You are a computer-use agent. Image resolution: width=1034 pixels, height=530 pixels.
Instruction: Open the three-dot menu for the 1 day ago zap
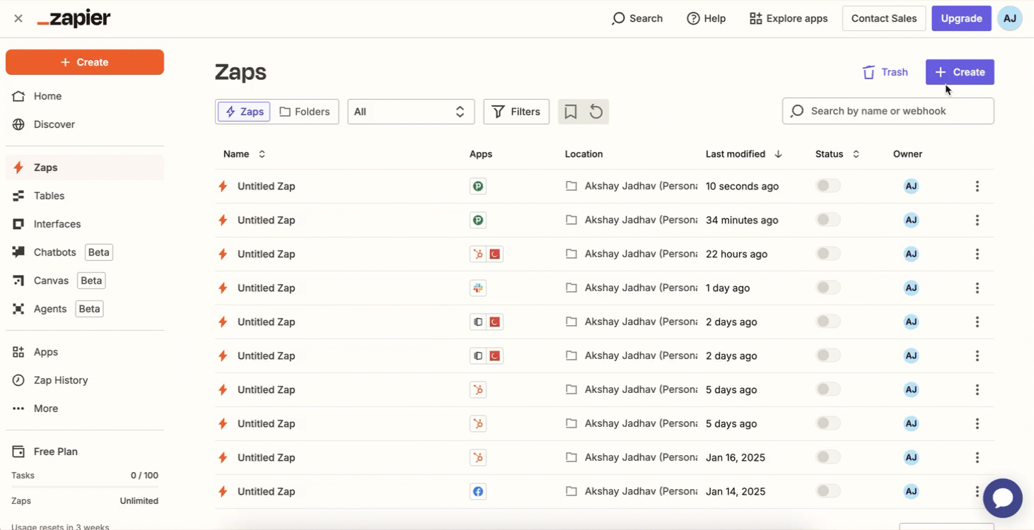(977, 288)
